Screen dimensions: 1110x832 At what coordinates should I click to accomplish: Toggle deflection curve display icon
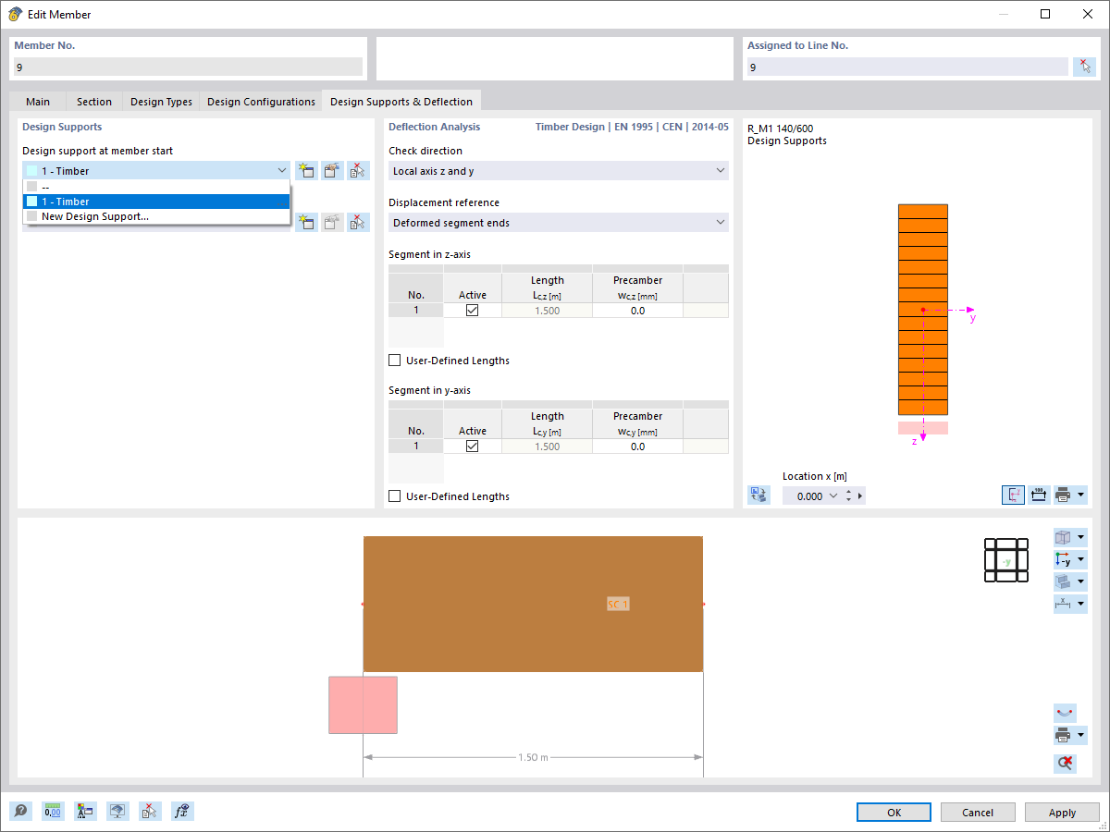click(x=1065, y=713)
